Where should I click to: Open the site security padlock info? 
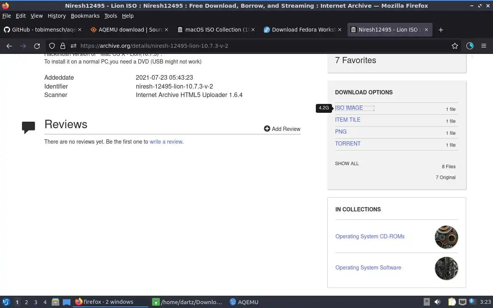click(x=62, y=46)
